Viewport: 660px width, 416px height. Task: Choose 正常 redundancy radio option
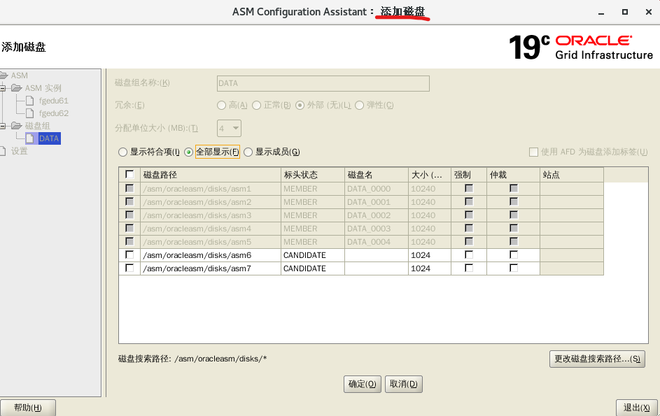coord(256,105)
